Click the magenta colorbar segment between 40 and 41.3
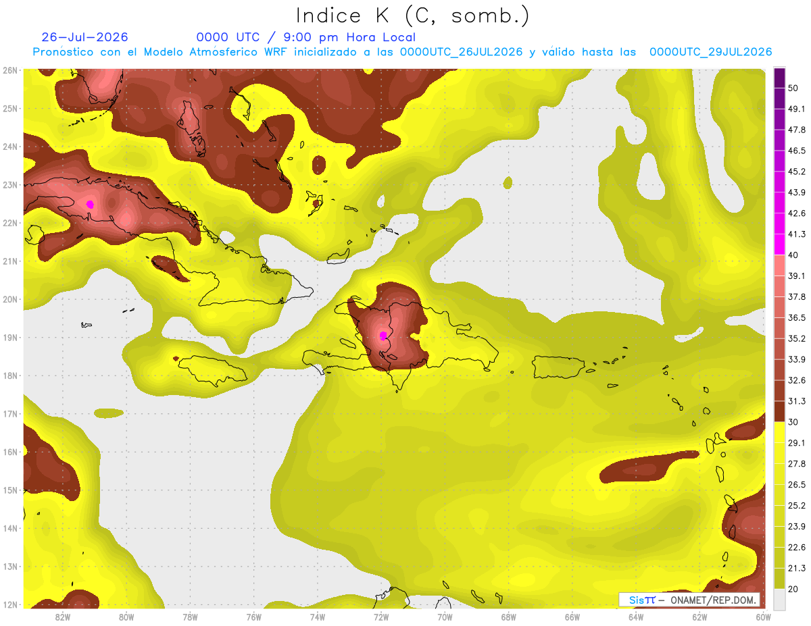 779,244
